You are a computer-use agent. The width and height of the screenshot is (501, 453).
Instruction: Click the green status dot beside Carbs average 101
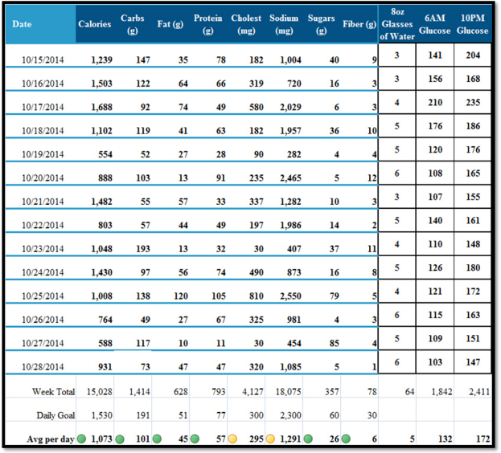coord(120,439)
